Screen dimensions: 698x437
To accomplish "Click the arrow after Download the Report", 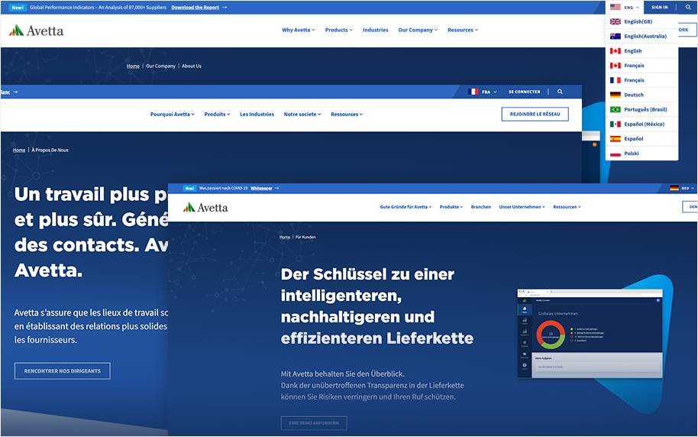I will click(x=225, y=8).
